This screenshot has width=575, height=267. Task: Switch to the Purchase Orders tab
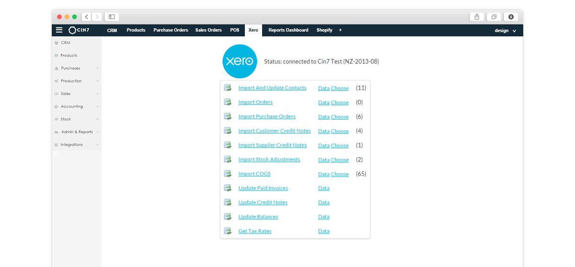(171, 30)
